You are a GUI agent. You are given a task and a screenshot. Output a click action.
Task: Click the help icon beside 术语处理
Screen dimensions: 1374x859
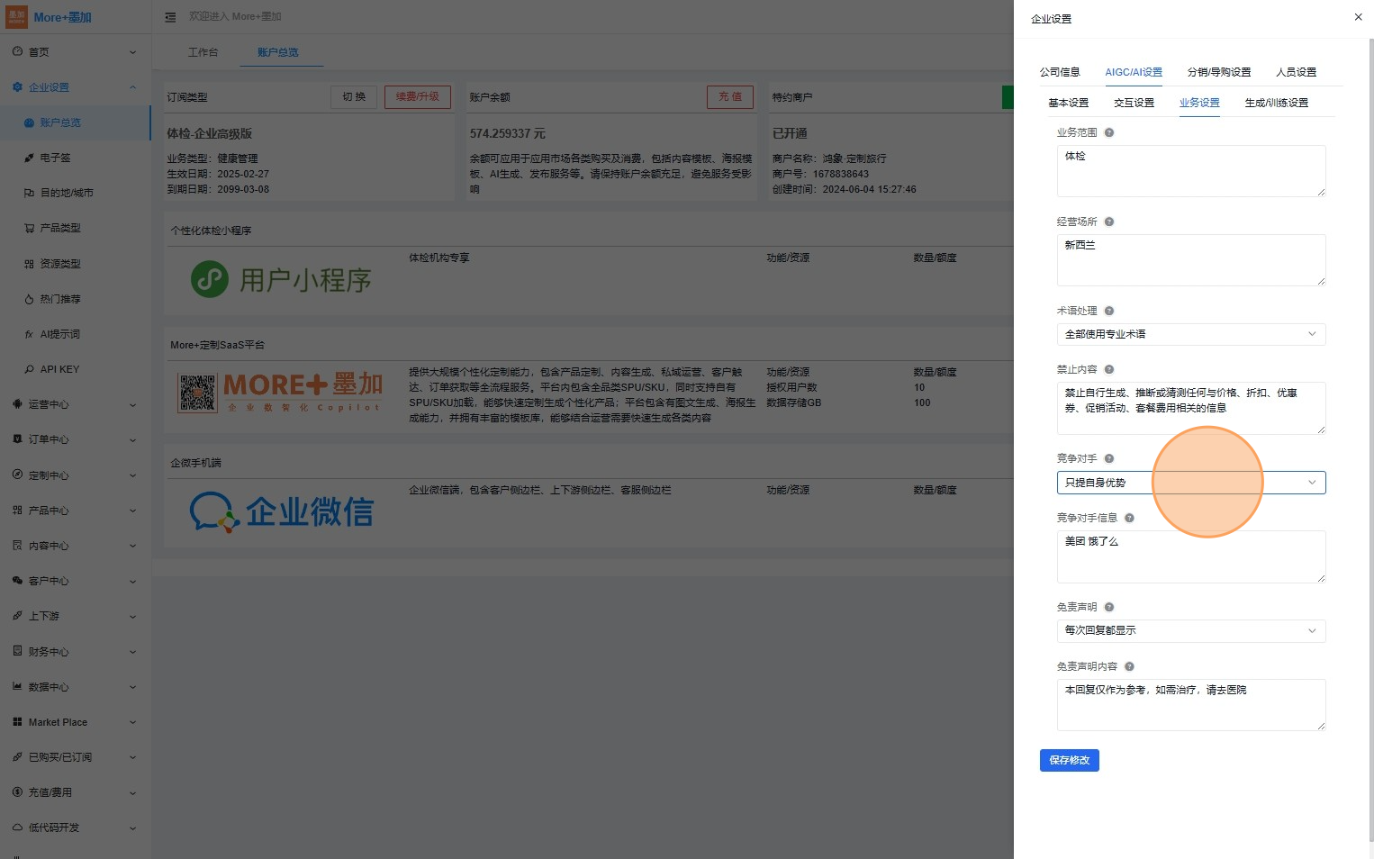pos(1109,311)
